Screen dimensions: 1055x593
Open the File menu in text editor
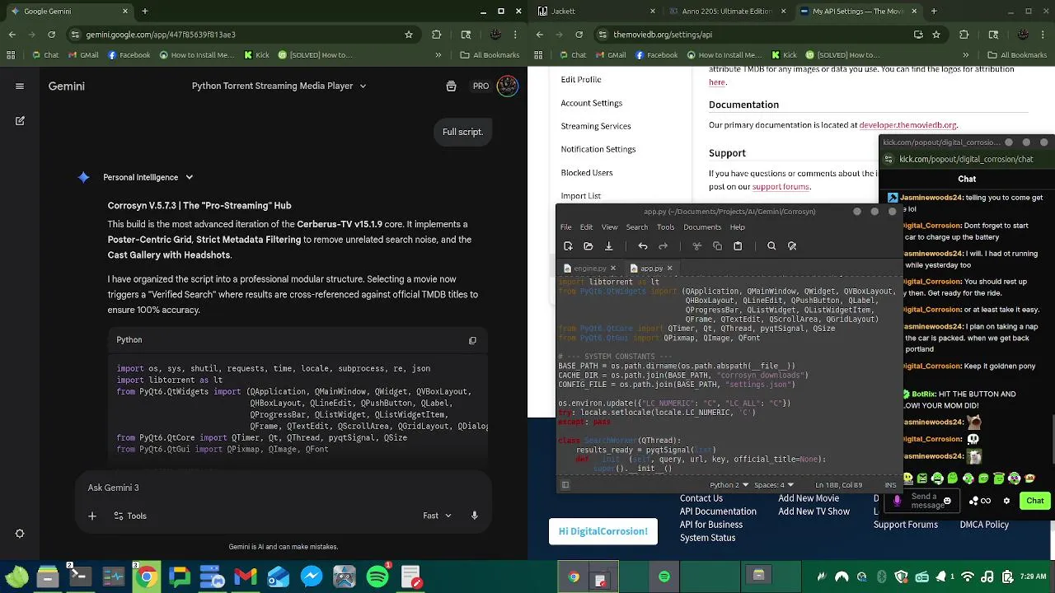pyautogui.click(x=566, y=227)
